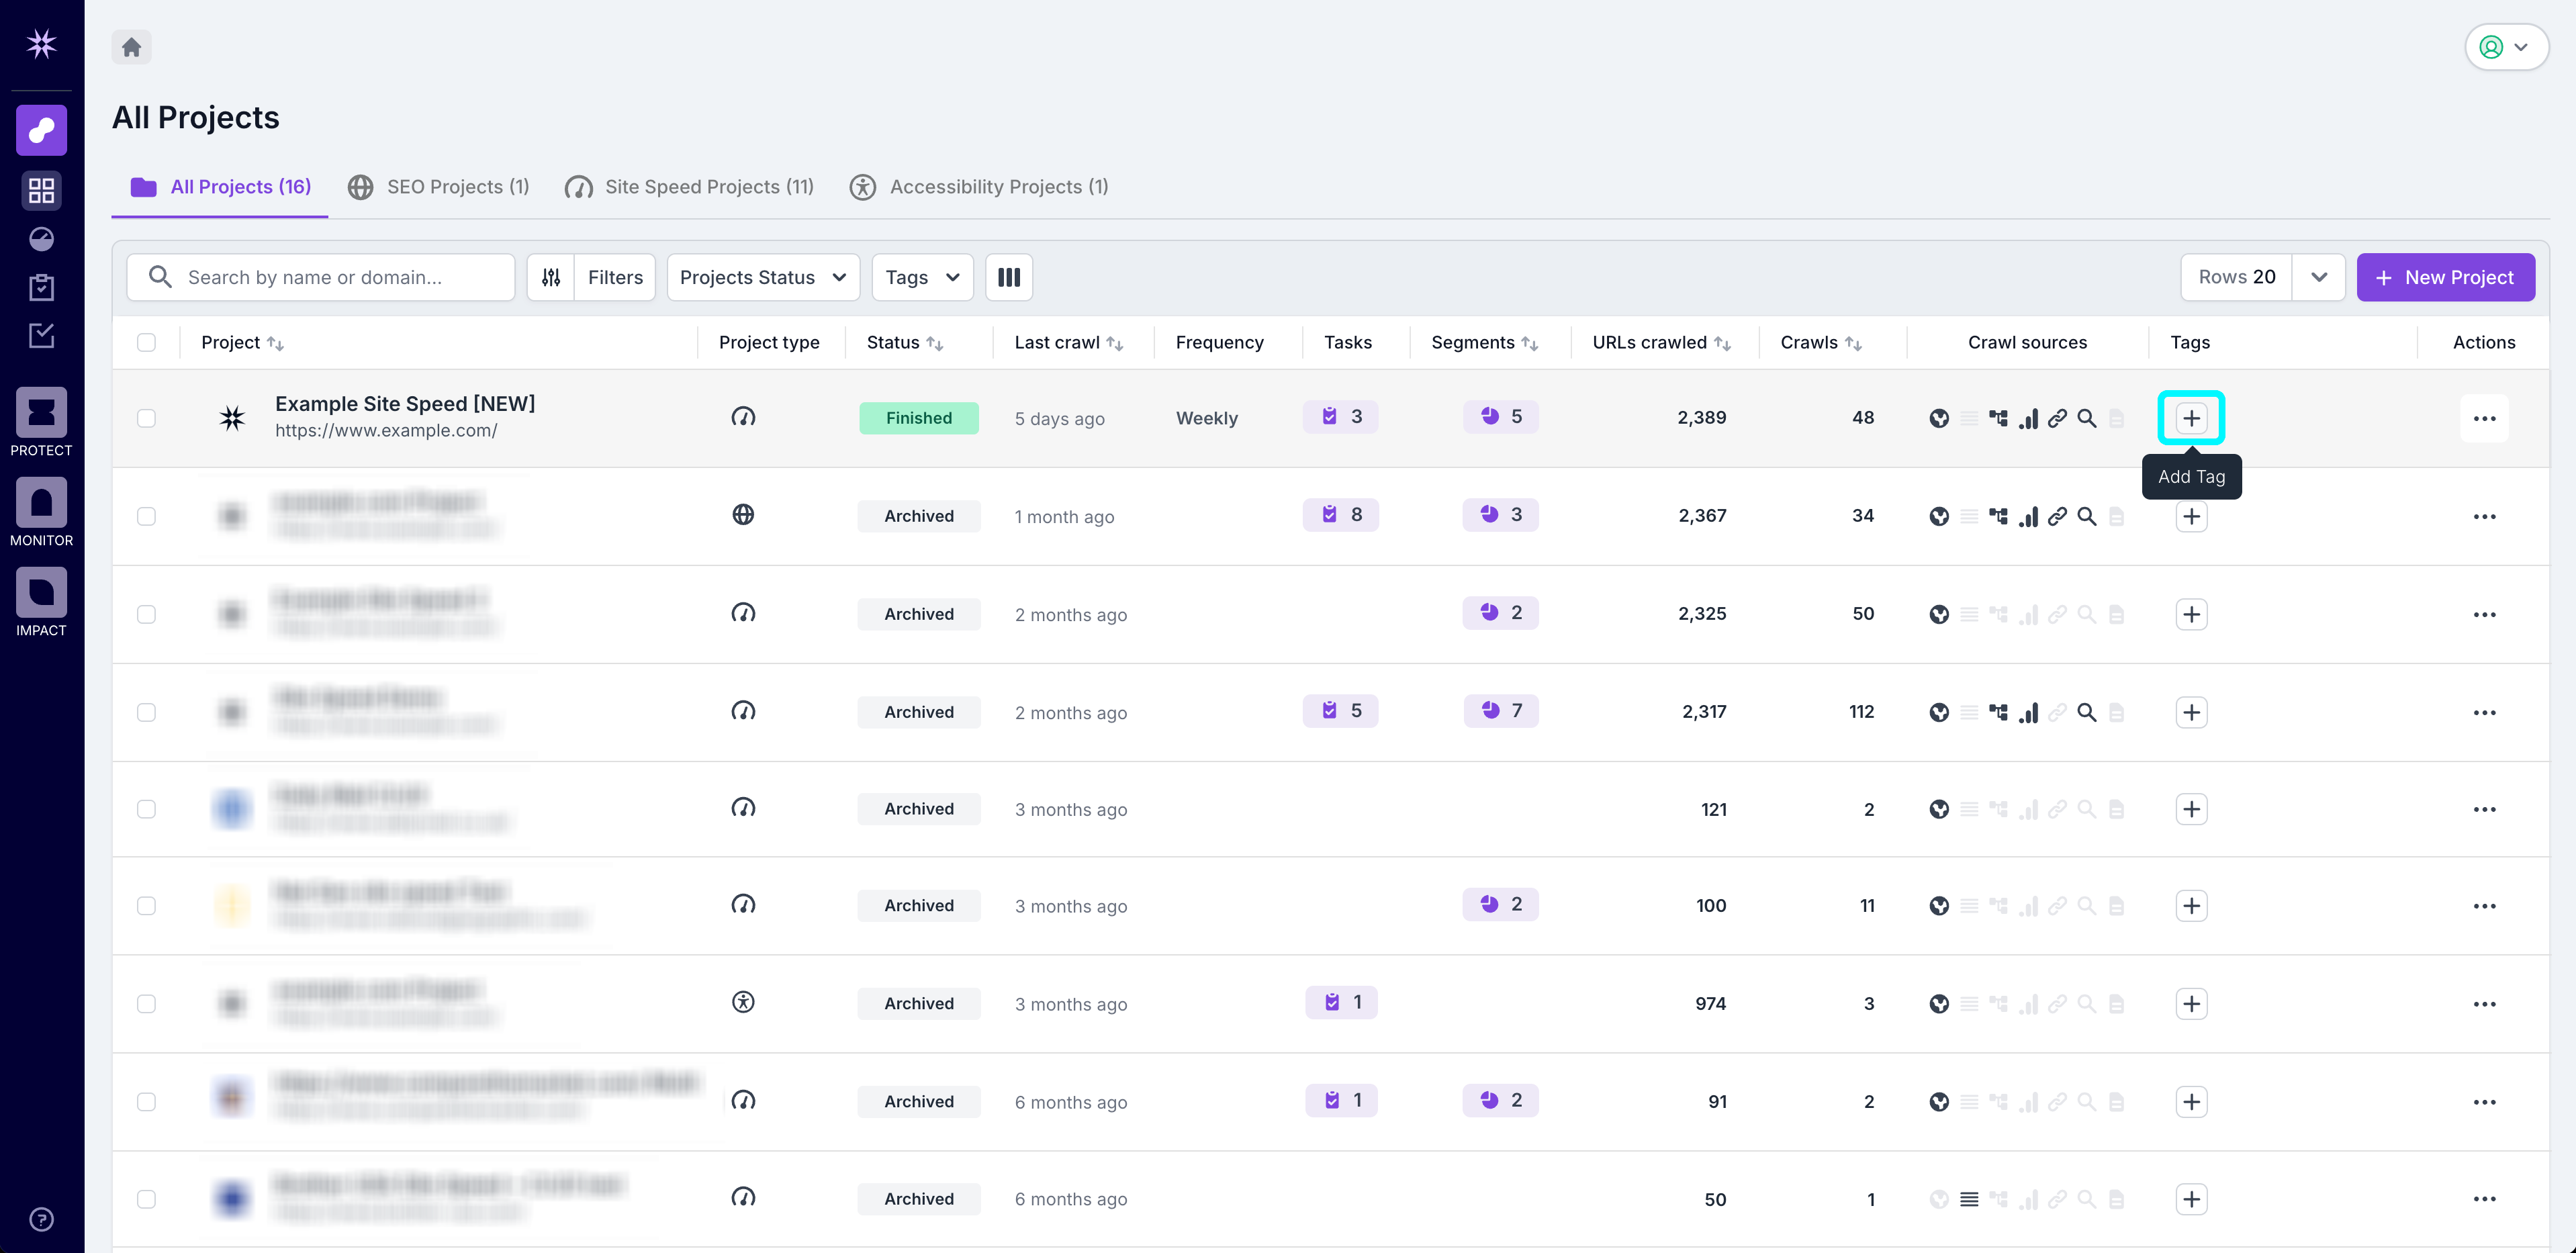Open the IMPACT app

click(41, 602)
